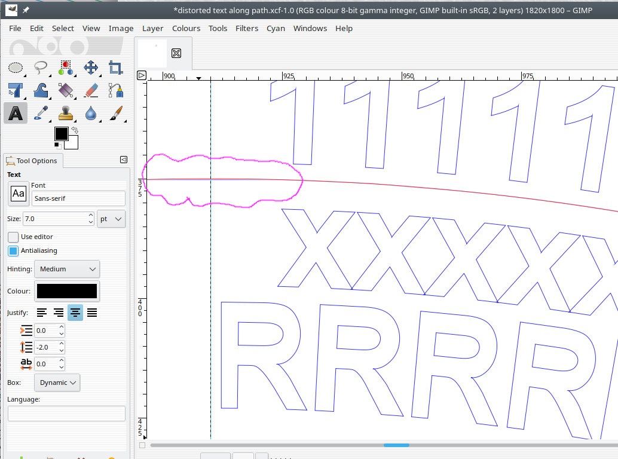This screenshot has height=459, width=618.
Task: Open the size unit pt dropdown
Action: point(111,219)
